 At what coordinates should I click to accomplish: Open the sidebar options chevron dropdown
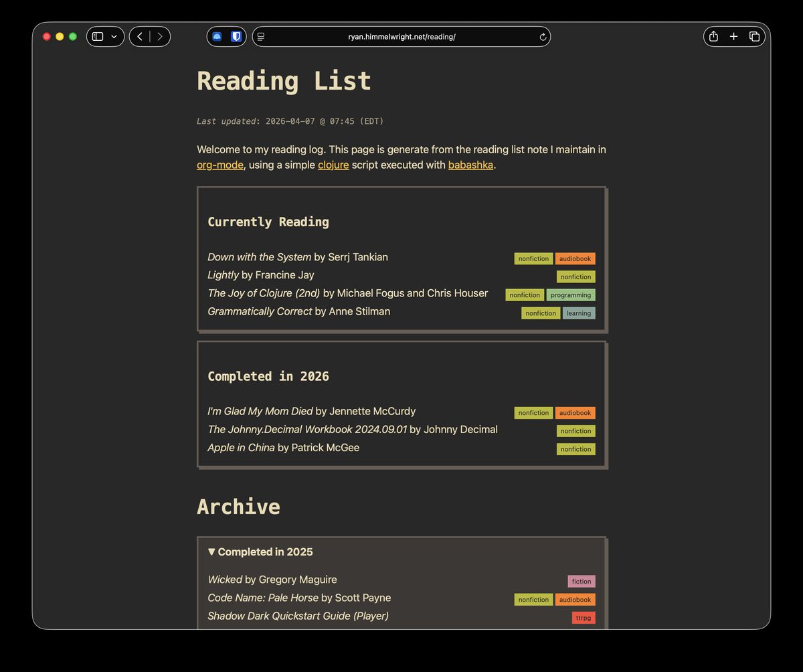tap(114, 37)
